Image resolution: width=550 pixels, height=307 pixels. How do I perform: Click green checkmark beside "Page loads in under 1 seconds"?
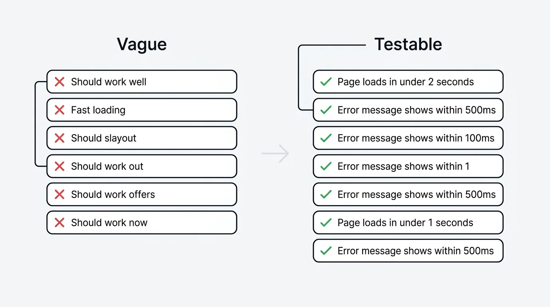(x=326, y=223)
